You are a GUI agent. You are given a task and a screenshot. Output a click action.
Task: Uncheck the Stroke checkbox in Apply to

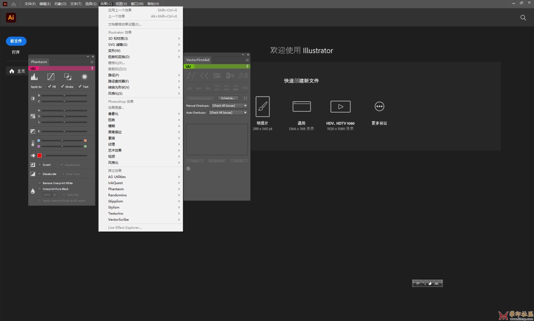point(62,86)
